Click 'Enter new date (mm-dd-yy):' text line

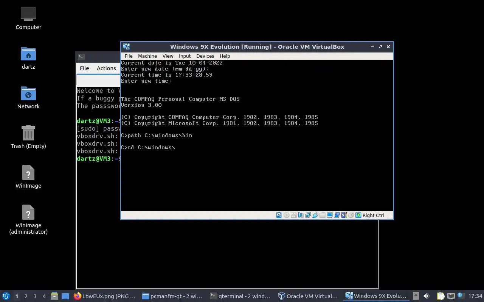click(165, 69)
